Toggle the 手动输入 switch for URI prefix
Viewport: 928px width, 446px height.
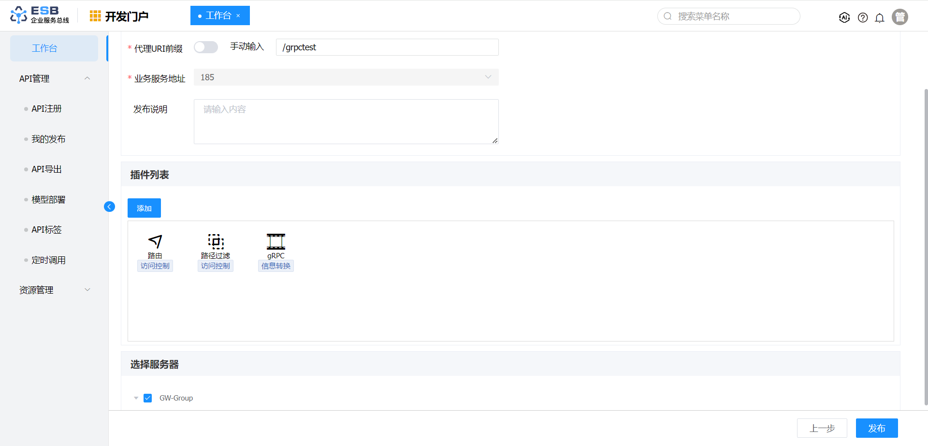(206, 47)
